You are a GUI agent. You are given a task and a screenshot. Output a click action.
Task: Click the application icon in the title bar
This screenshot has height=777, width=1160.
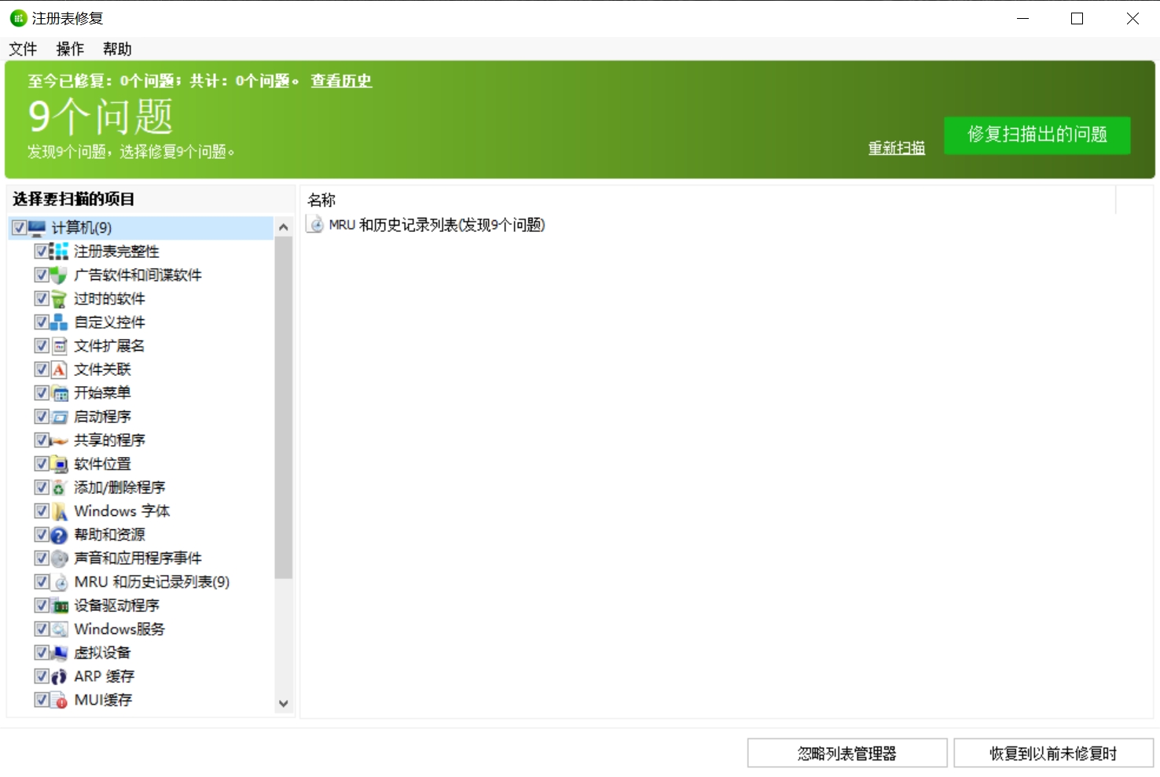(x=17, y=17)
